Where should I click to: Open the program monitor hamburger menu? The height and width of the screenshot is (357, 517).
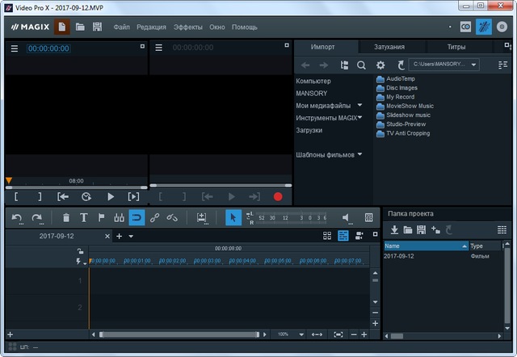(x=15, y=48)
